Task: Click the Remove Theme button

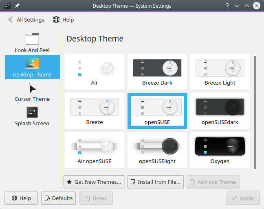Action: click(213, 182)
